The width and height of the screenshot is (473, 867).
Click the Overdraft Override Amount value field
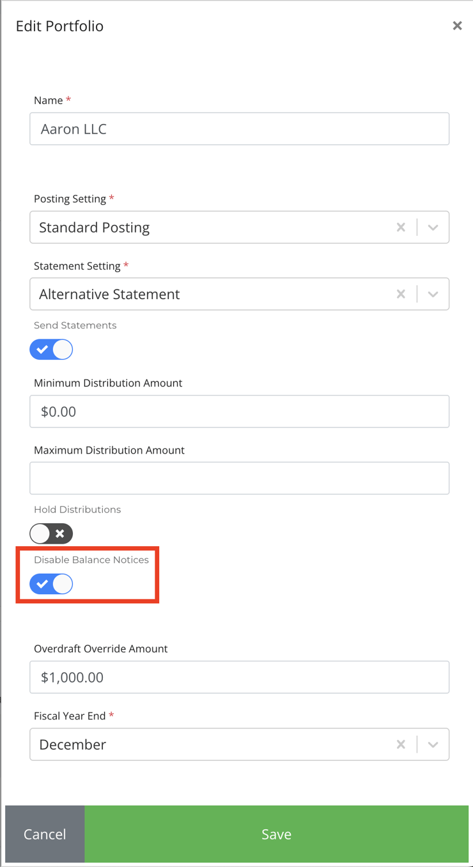(239, 677)
